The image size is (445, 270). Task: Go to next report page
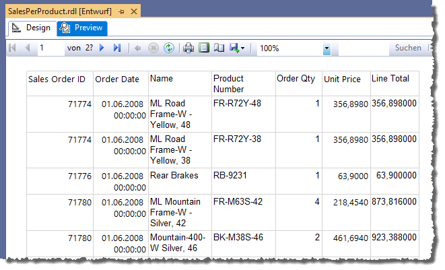pos(102,48)
